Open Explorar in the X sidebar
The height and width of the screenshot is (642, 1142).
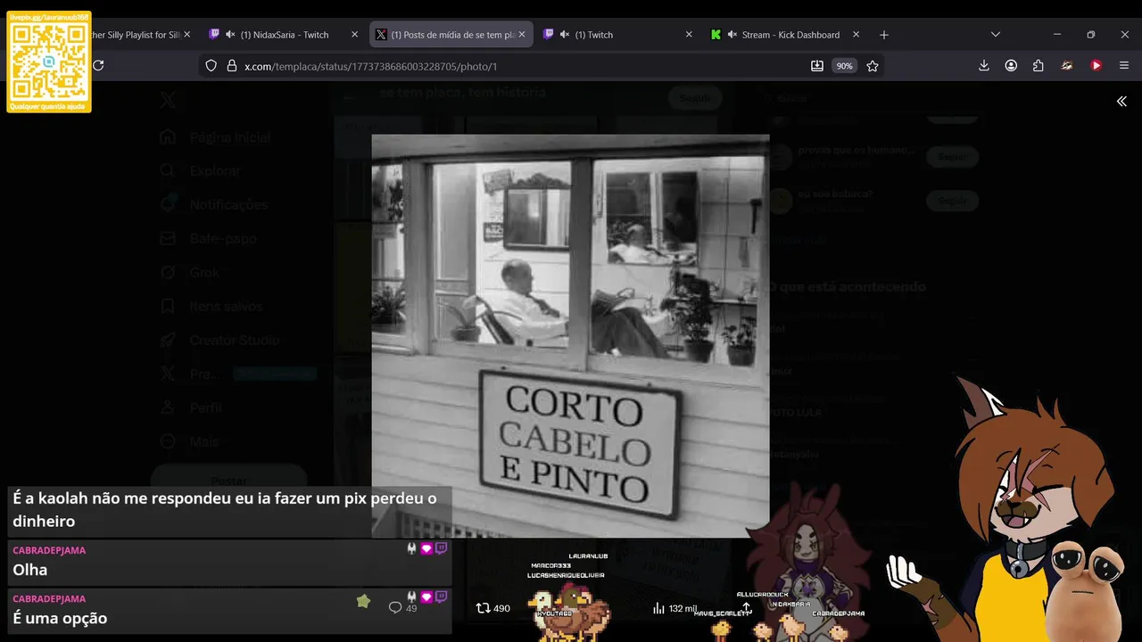[x=215, y=171]
